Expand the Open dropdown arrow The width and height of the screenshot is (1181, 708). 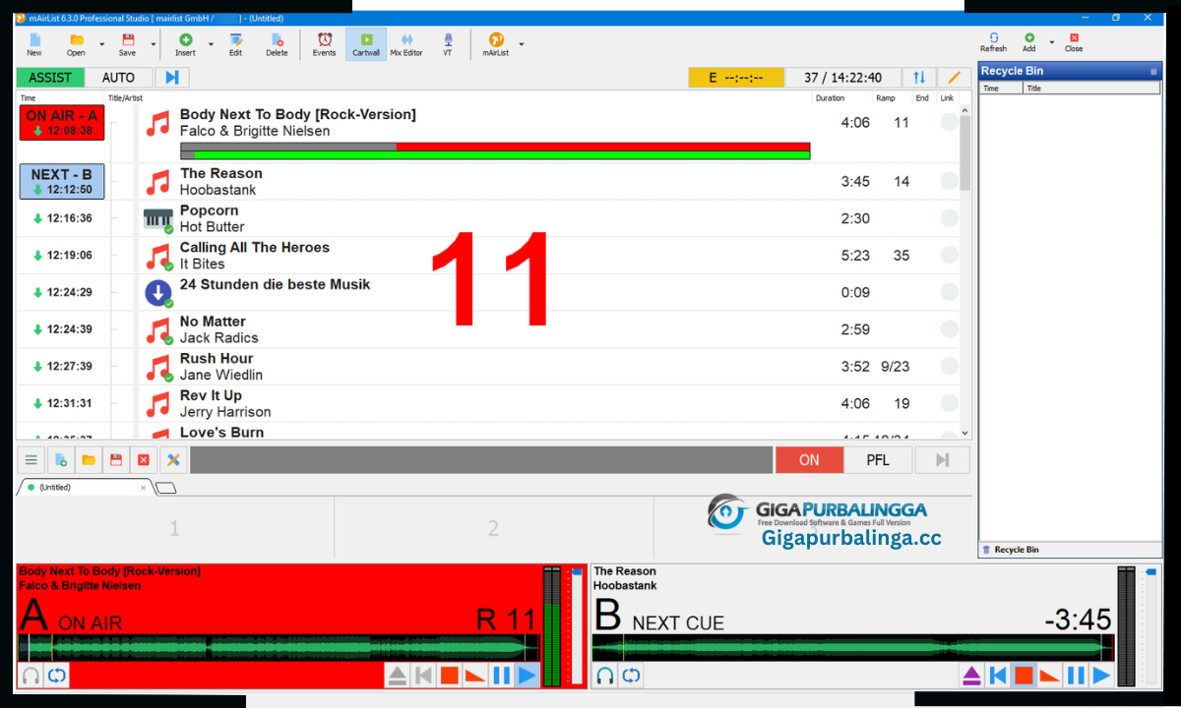(101, 44)
